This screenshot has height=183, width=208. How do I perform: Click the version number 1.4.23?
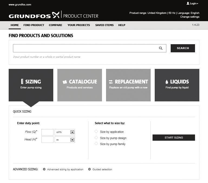coord(196,25)
